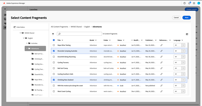Click the Adobe logo icon

pyautogui.click(x=4, y=3)
